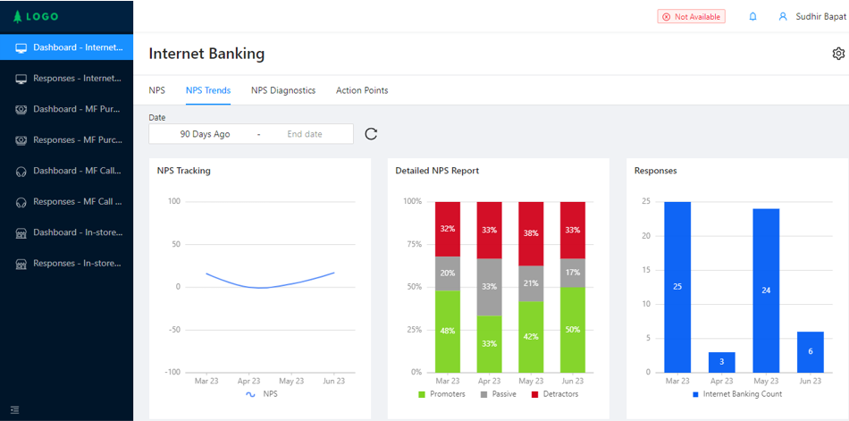Click the settings gear icon

(838, 54)
